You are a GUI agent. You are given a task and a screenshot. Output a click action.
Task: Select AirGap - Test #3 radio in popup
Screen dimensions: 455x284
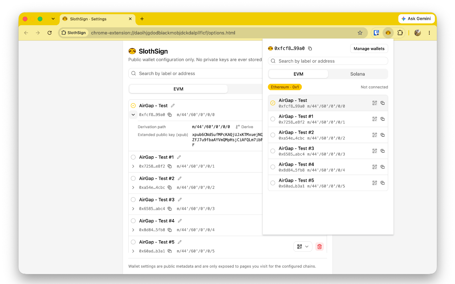pos(273,151)
